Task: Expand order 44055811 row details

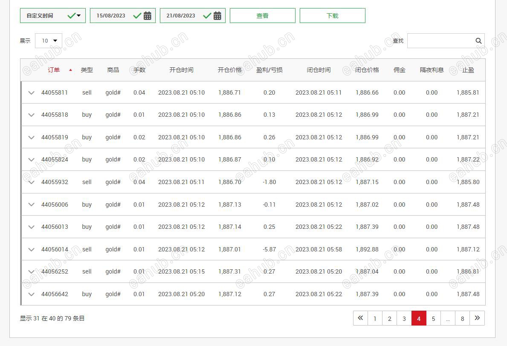Action: point(32,93)
